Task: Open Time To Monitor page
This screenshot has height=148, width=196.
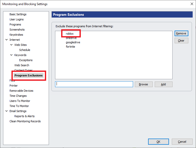Action: point(19,106)
